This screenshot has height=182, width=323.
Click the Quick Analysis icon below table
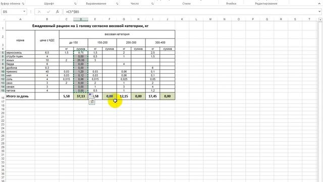point(92,102)
